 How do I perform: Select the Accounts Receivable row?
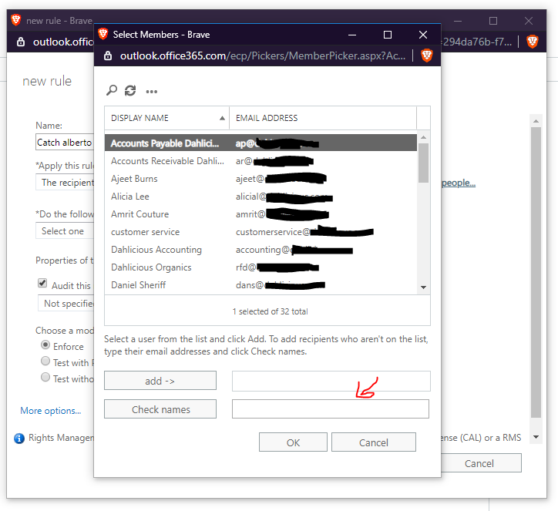coord(261,161)
